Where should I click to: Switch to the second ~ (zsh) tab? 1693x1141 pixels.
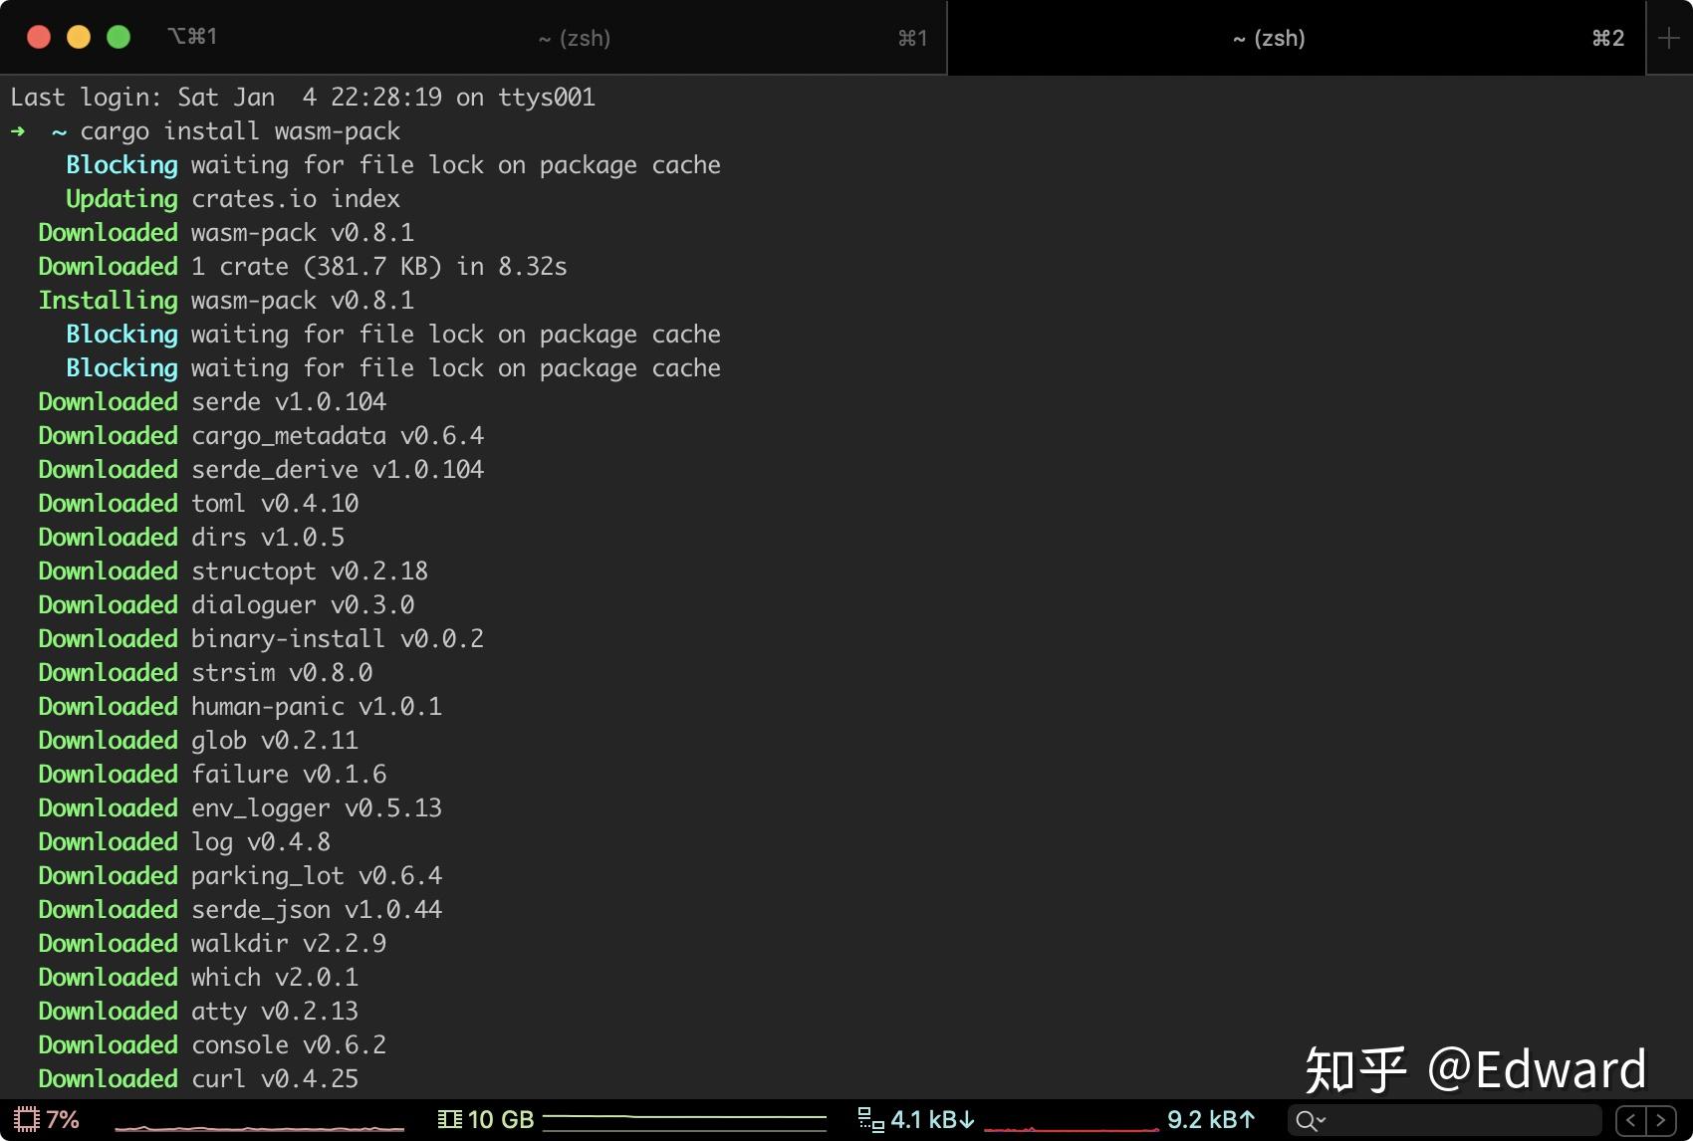1269,38
